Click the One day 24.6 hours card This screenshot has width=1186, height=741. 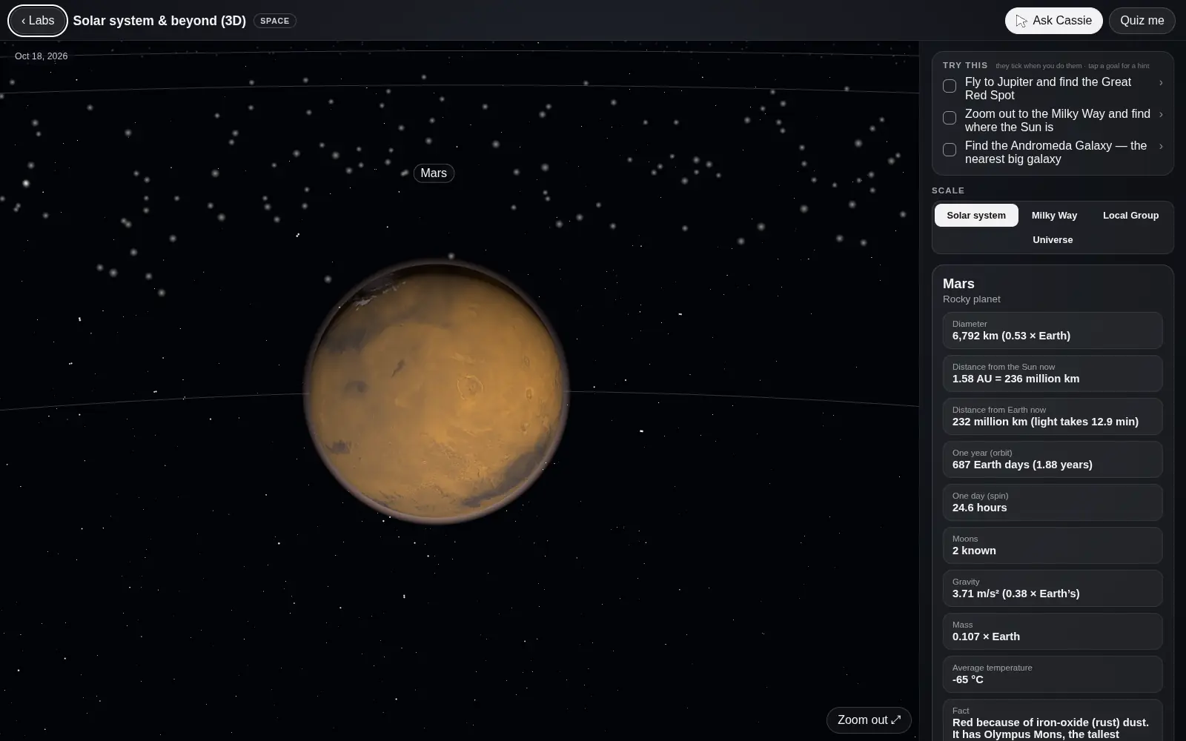(1053, 502)
